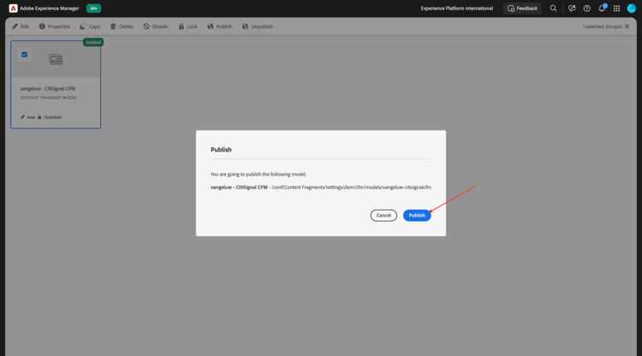Open the help question mark icon
The width and height of the screenshot is (642, 356).
586,9
